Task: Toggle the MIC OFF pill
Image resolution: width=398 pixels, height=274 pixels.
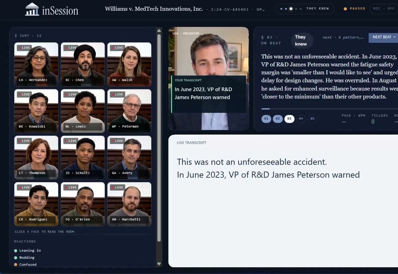Action: (x=384, y=9)
